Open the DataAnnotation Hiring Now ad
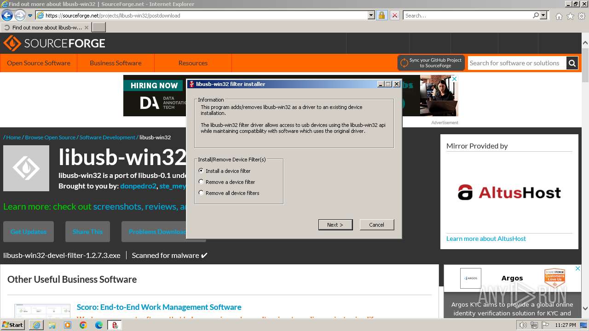589x331 pixels. coord(155,96)
